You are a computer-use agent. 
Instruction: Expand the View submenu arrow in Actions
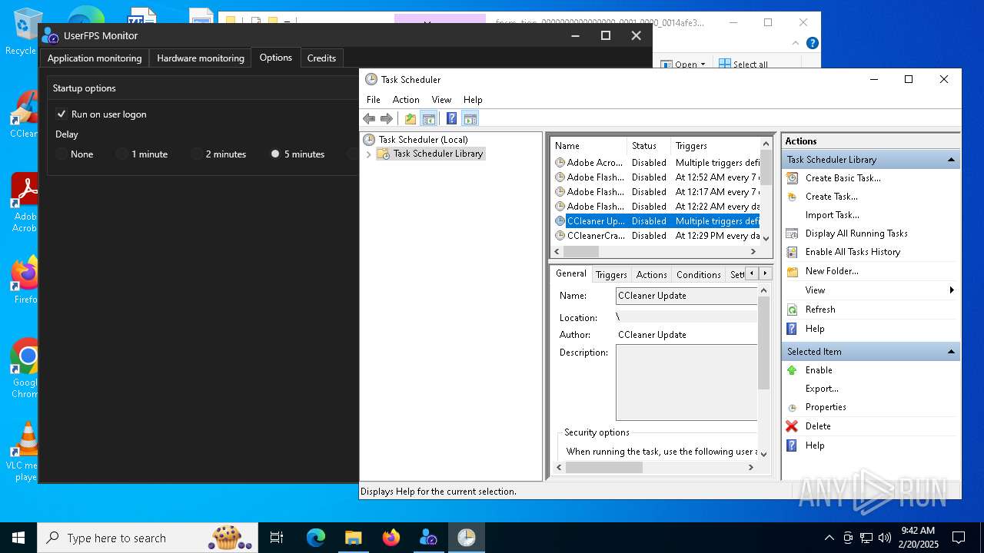coord(952,290)
